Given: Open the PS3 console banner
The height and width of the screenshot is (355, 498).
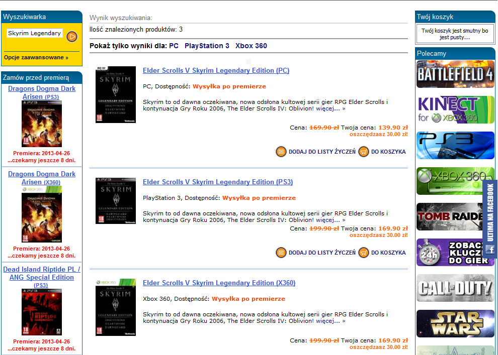Looking at the screenshot, I should [x=455, y=146].
